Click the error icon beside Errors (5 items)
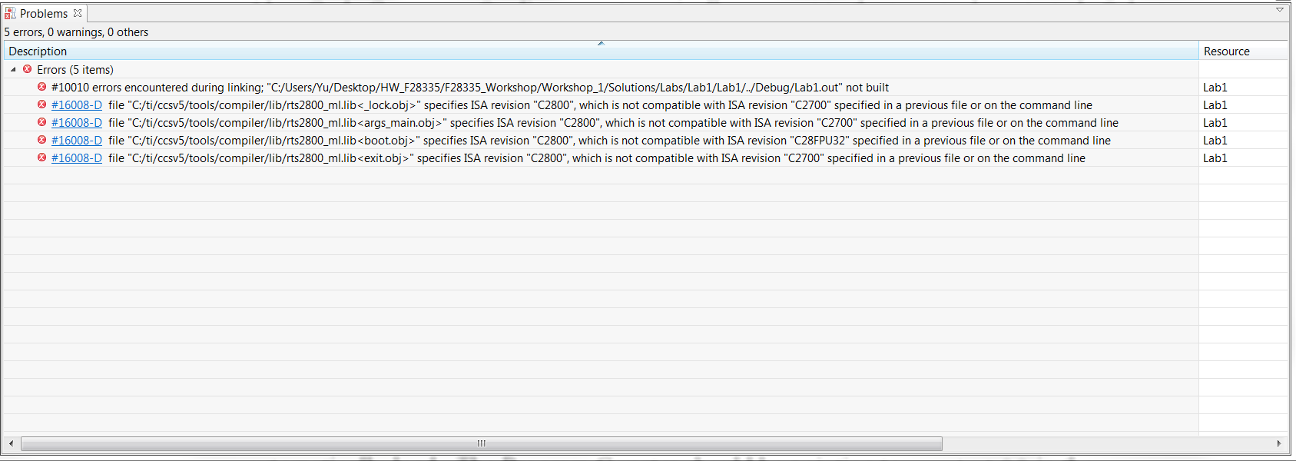The height and width of the screenshot is (461, 1296). (27, 69)
